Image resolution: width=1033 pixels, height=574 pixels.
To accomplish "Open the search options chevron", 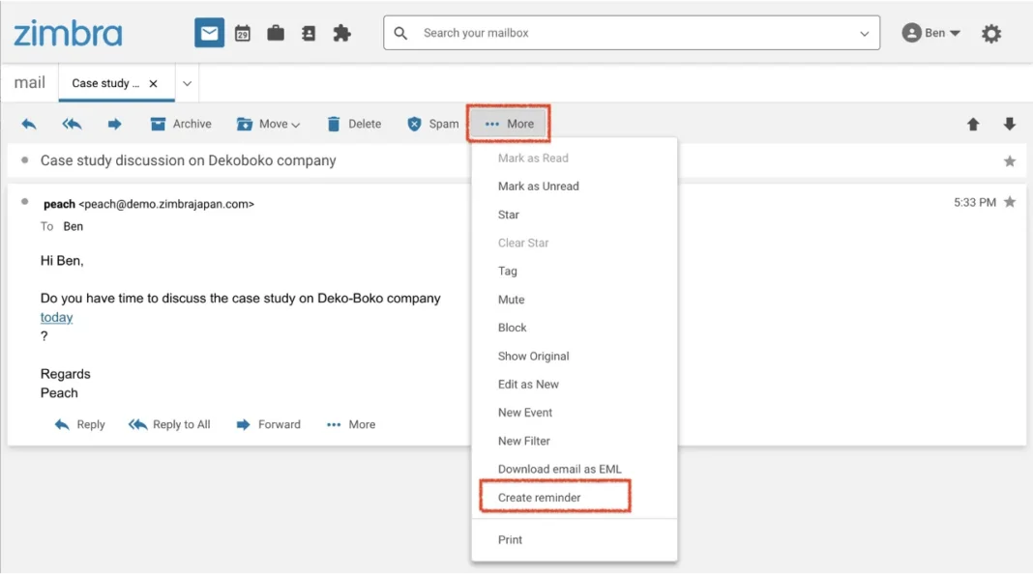I will click(x=864, y=32).
